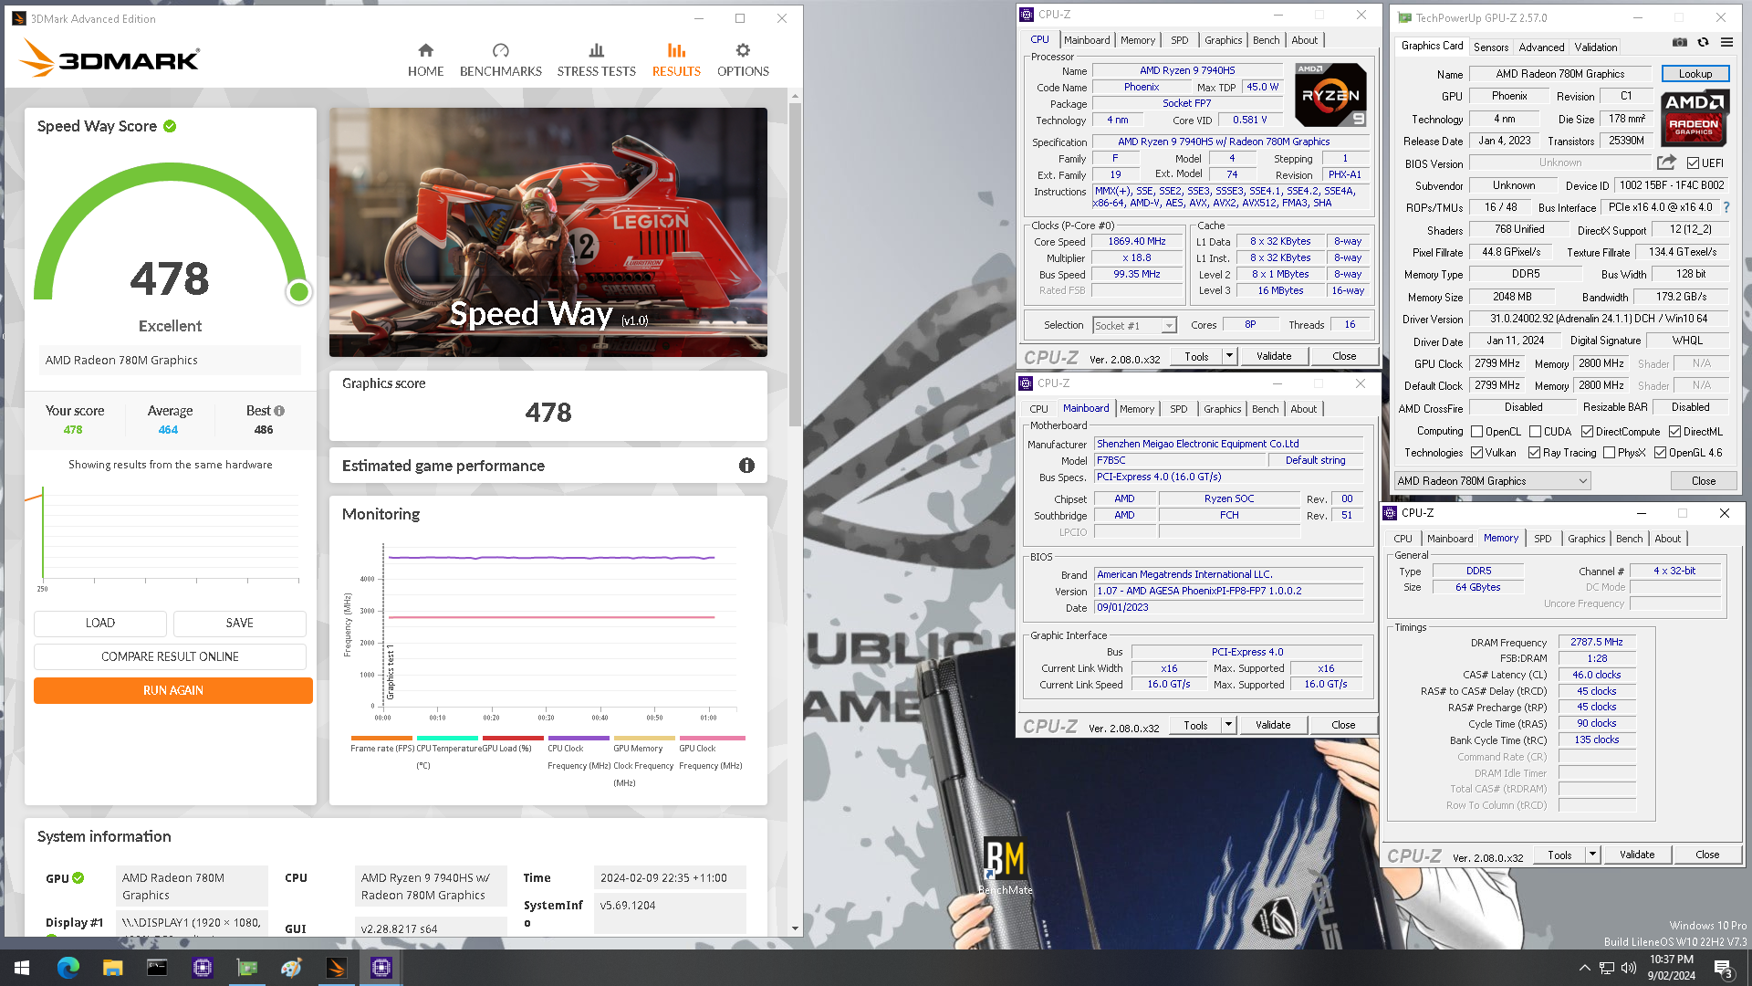Image resolution: width=1752 pixels, height=986 pixels.
Task: Click the Lookup button in GPU-Z
Action: tap(1695, 74)
